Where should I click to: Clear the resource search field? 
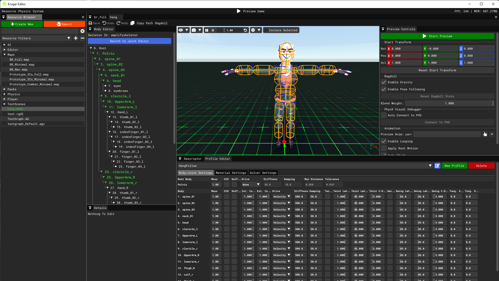(x=82, y=31)
